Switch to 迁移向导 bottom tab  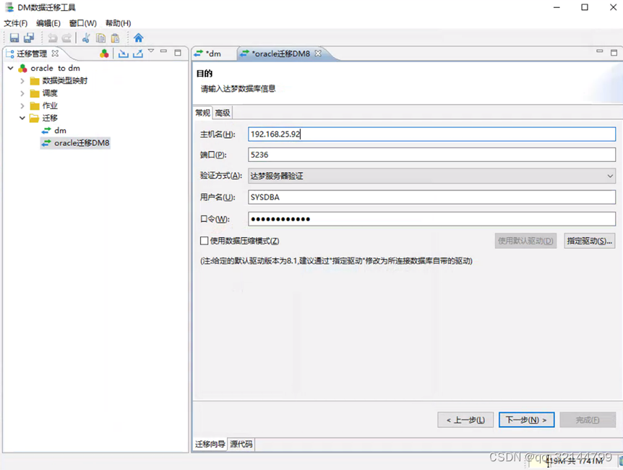pyautogui.click(x=210, y=444)
